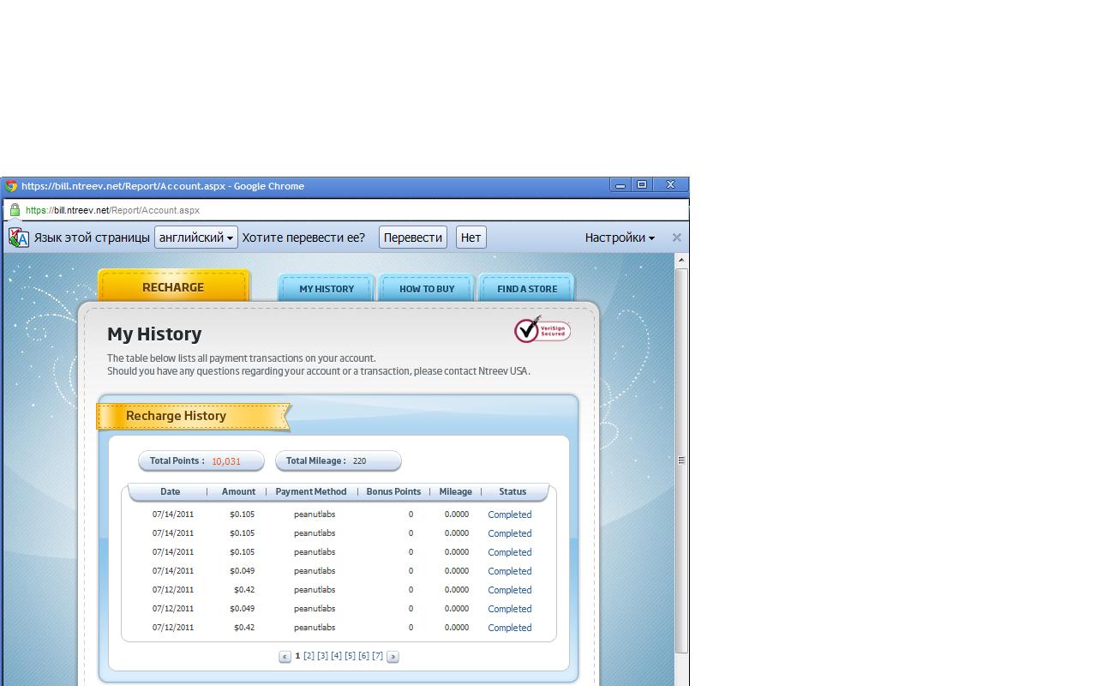This screenshot has height=686, width=1097.
Task: Click the green padlock security icon
Action: [x=15, y=210]
